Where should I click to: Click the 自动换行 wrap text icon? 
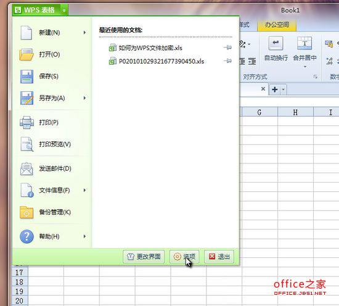tap(276, 43)
